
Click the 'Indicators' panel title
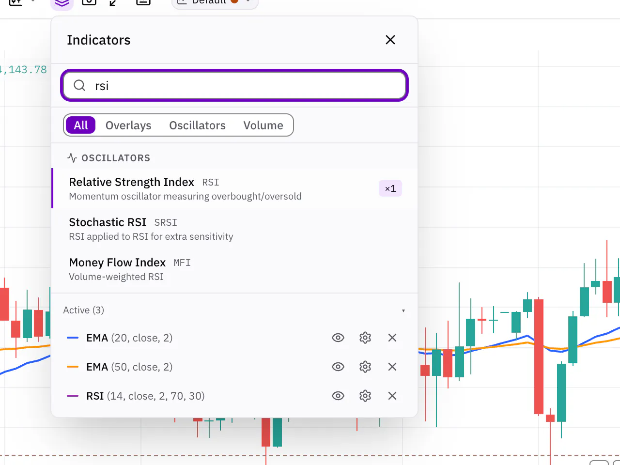99,40
